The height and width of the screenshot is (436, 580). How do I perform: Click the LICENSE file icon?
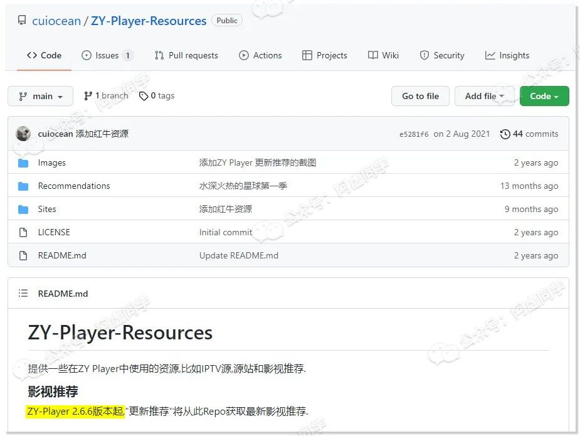23,233
